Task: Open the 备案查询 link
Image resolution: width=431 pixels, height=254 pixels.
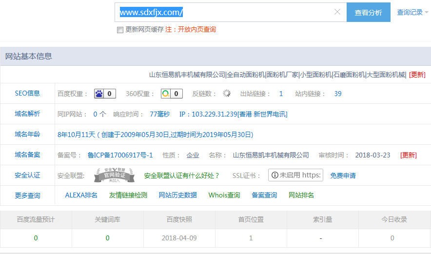Action: (x=264, y=195)
